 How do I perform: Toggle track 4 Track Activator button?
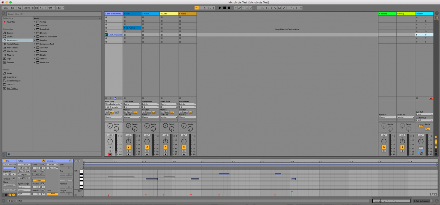coord(166,147)
